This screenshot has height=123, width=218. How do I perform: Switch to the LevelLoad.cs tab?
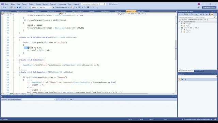coord(141,11)
